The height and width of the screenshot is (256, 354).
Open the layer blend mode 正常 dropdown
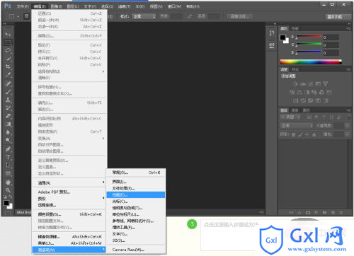pos(297,126)
